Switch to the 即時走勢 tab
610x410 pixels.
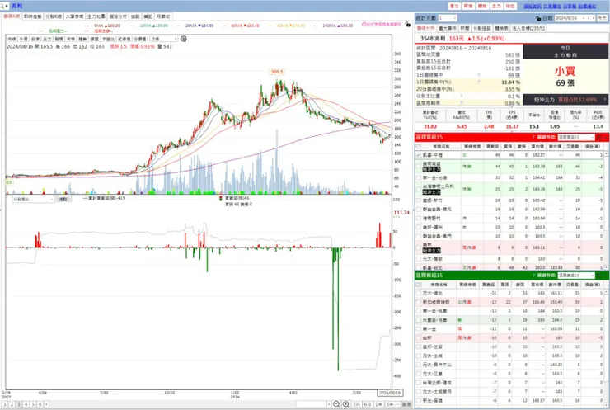pyautogui.click(x=33, y=16)
